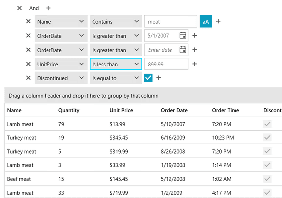Select the 10:23 PM order time cell
Viewport: 282px width, 198px height.
click(x=223, y=138)
